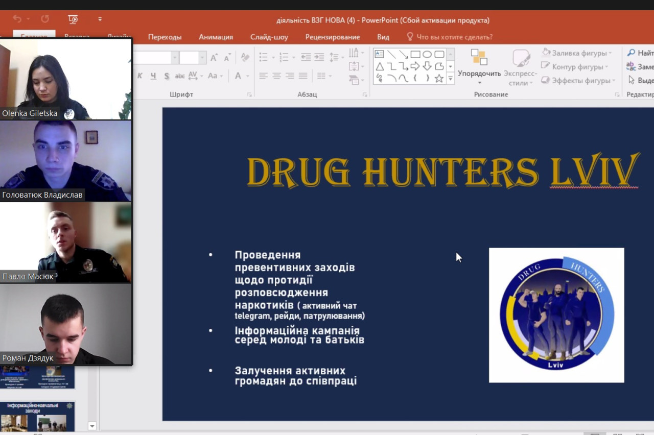Viewport: 654px width, 435px height.
Task: Click the replace (ab-ac) button in Редактирование
Action: [640, 67]
